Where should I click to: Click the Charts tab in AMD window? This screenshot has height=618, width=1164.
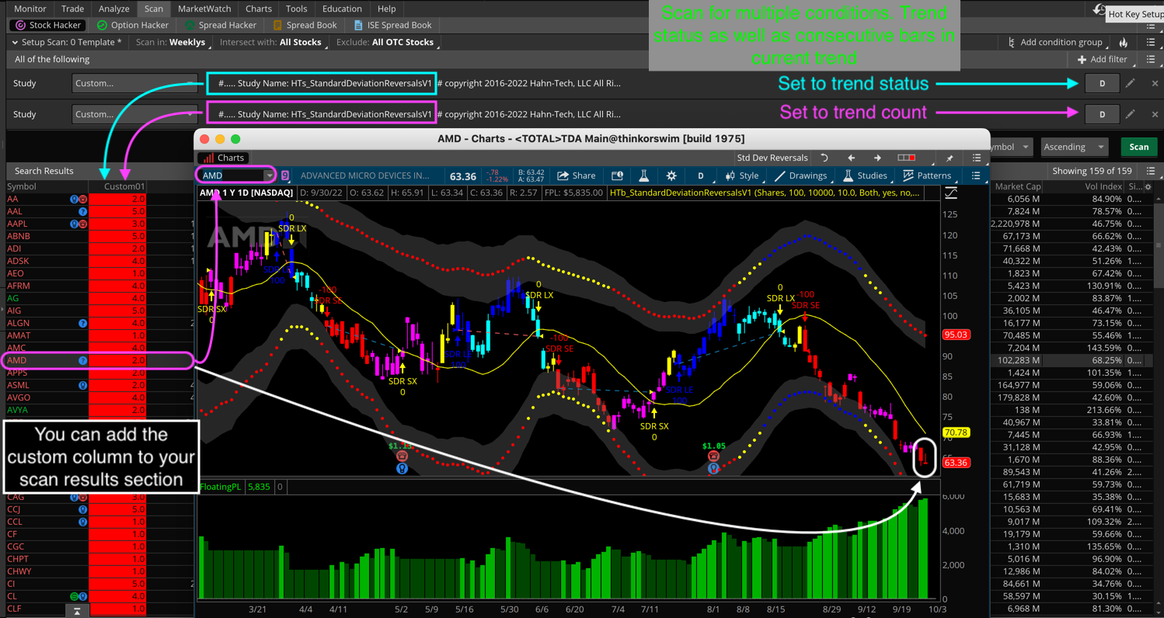coord(223,158)
